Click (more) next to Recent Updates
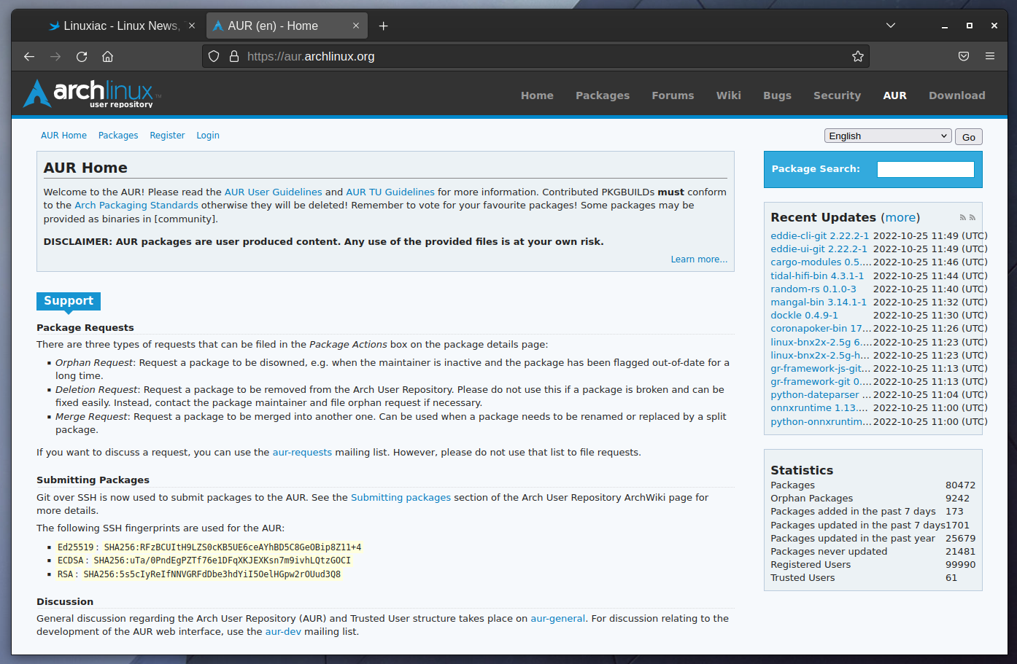The image size is (1017, 664). click(x=900, y=218)
